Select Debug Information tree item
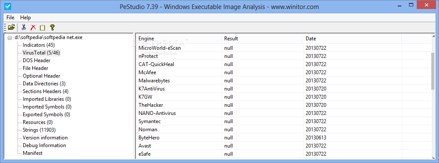 click(x=44, y=145)
